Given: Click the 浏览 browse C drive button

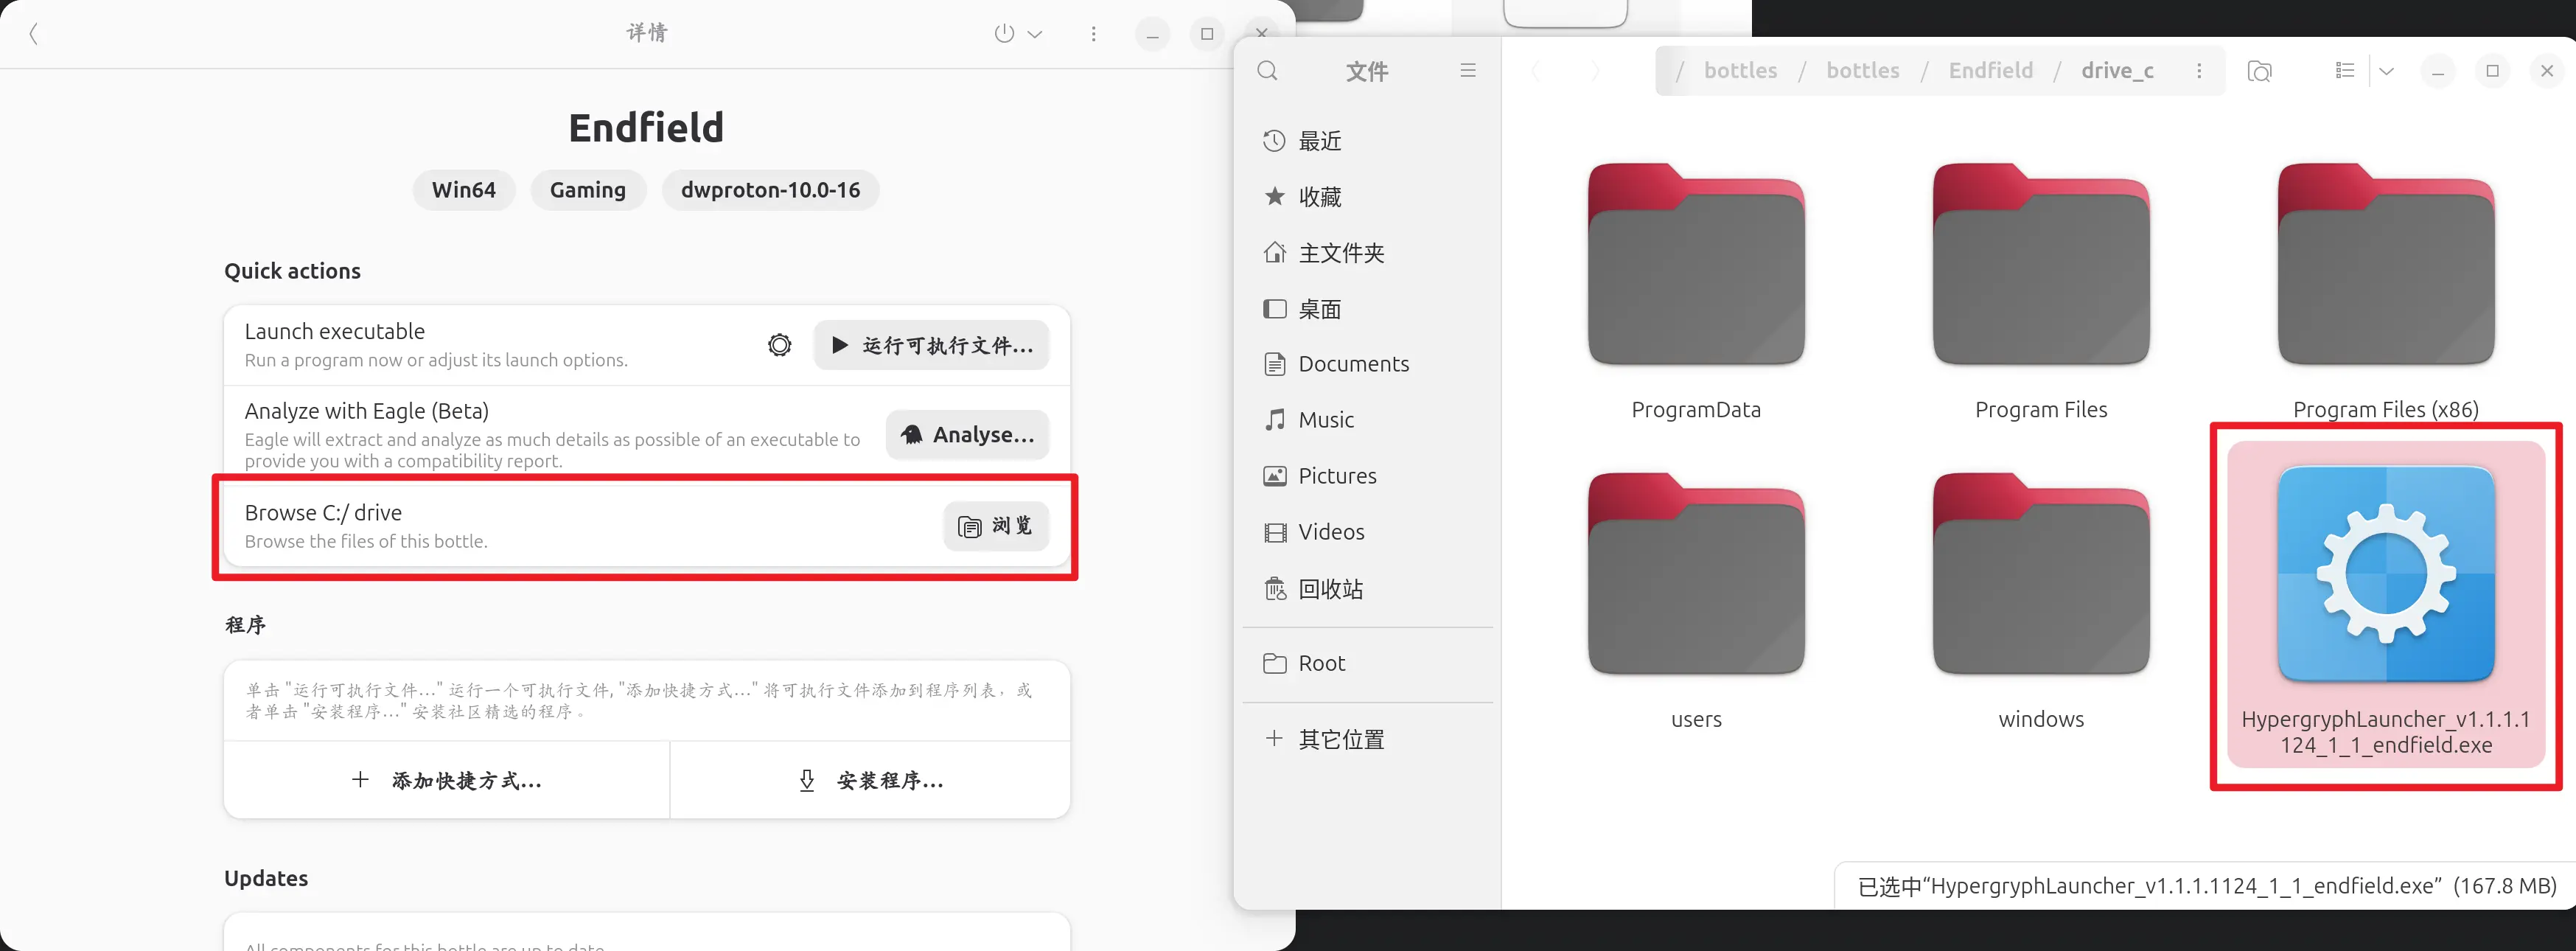Looking at the screenshot, I should 995,526.
